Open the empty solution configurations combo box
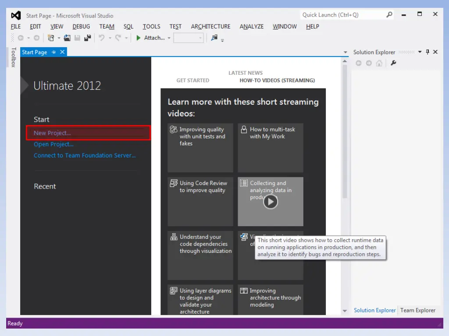The height and width of the screenshot is (336, 449). click(189, 38)
